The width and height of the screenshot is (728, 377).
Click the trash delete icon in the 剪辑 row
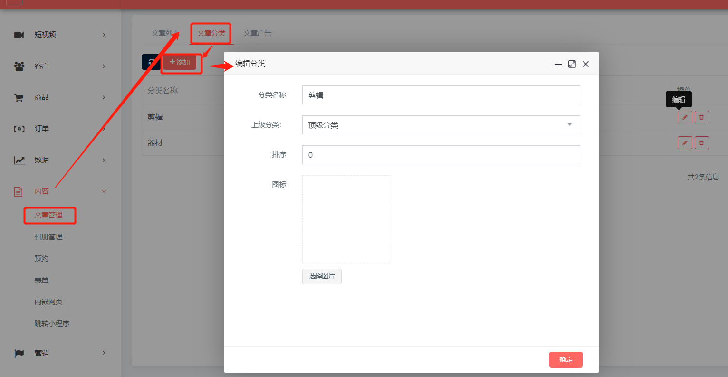[x=702, y=117]
